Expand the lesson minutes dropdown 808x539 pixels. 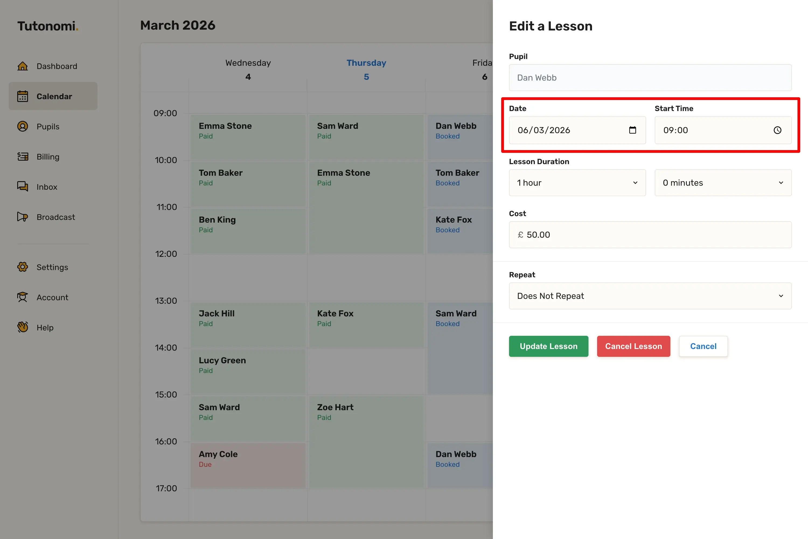723,183
